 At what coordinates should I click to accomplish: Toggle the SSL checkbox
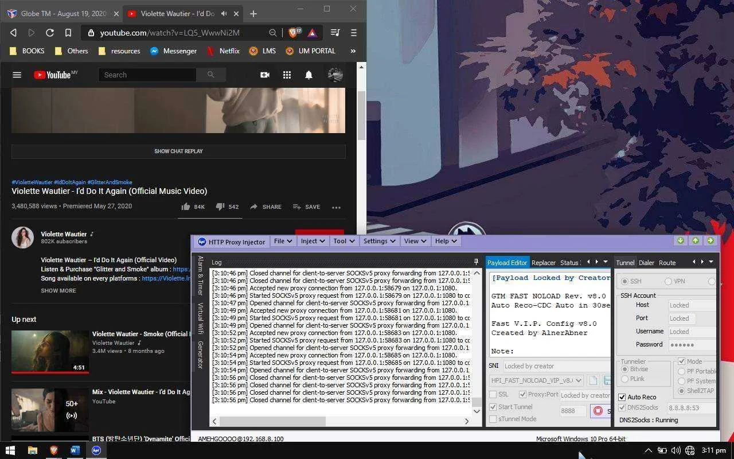pos(493,394)
